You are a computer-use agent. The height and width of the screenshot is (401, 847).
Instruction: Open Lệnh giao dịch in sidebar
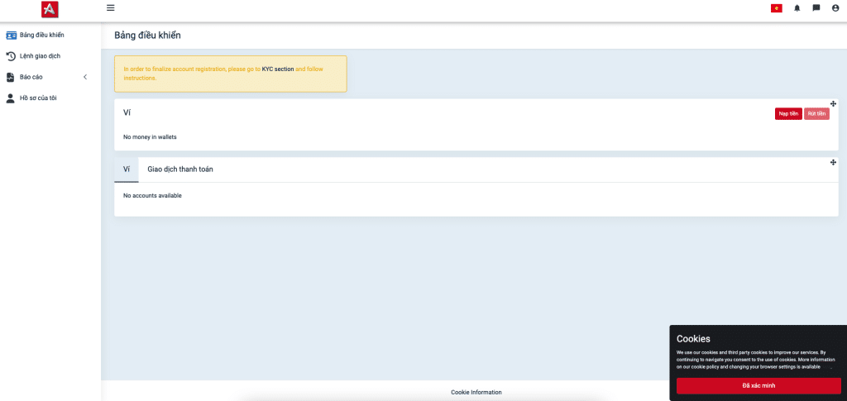tap(40, 56)
